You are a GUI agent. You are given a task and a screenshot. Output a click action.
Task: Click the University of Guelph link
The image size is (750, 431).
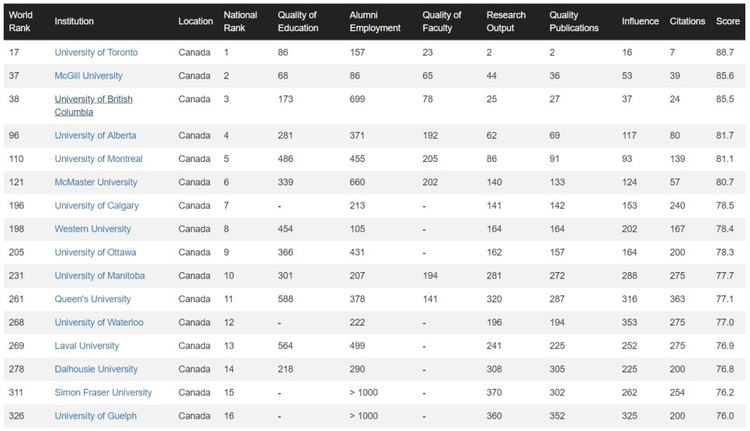[95, 417]
